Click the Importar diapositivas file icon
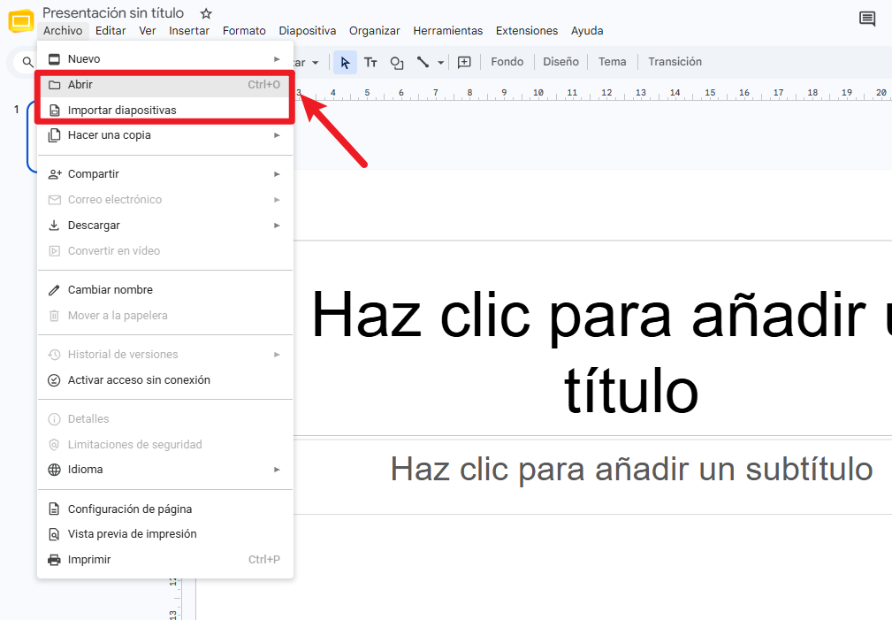Screen dimensions: 892x620 tap(54, 111)
